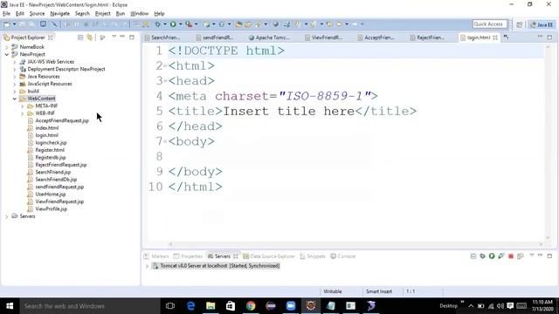Viewport: 559px width, 314px height.
Task: Expand the Servers project node
Action: pyautogui.click(x=7, y=216)
